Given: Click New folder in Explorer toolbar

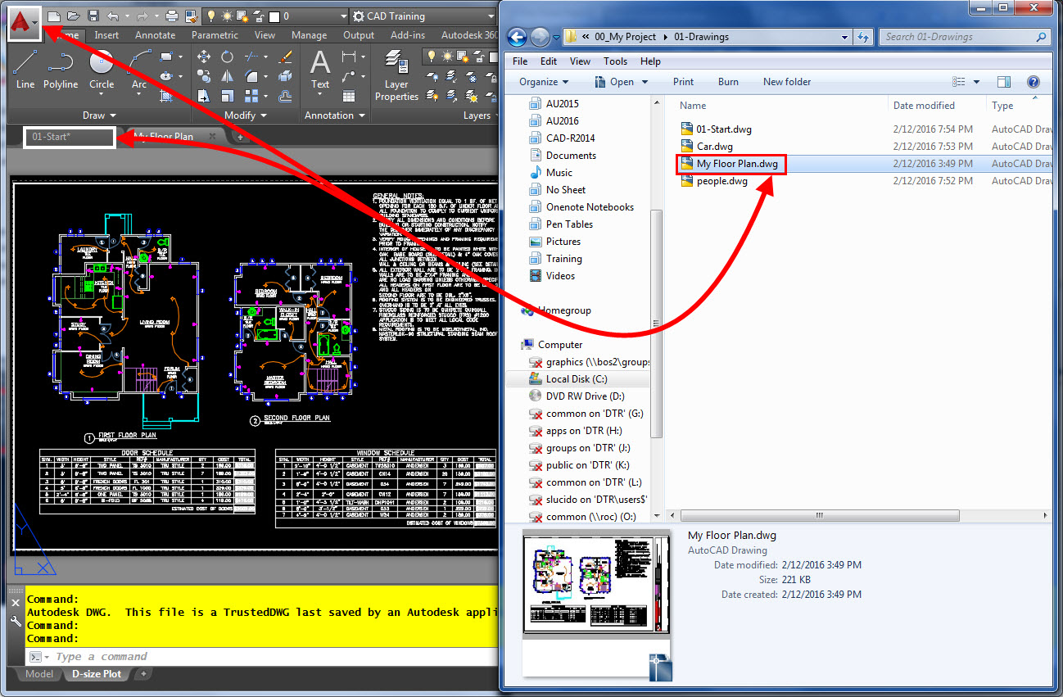Looking at the screenshot, I should [787, 82].
